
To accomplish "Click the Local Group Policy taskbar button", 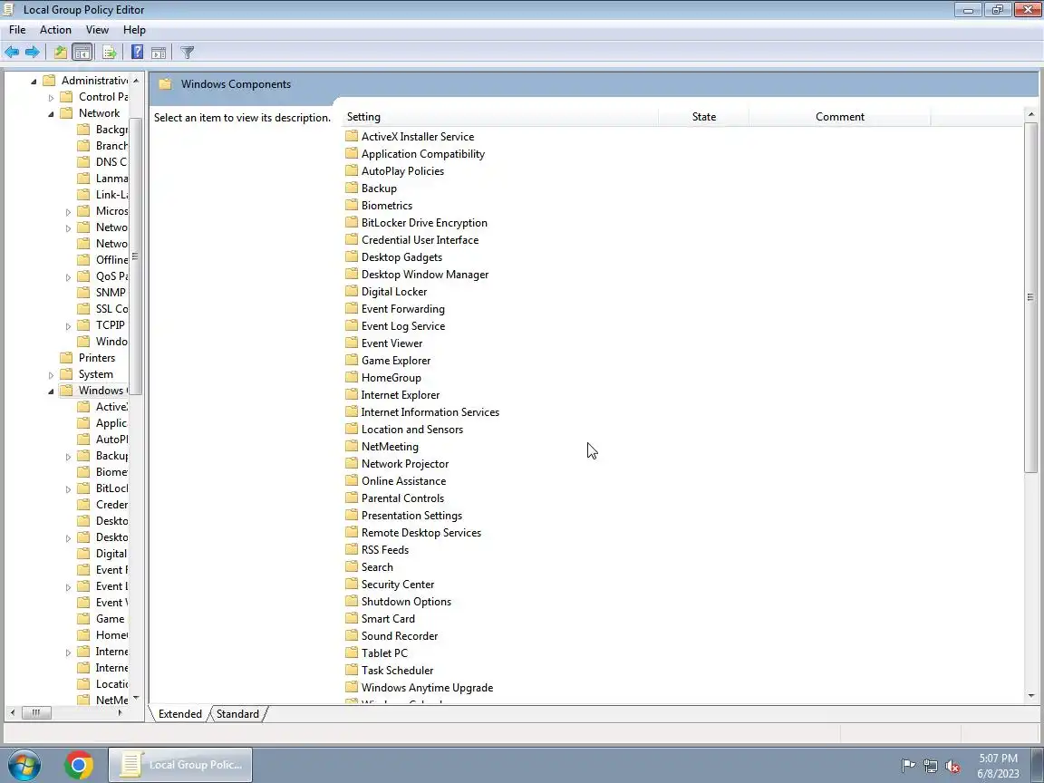I will click(x=180, y=765).
